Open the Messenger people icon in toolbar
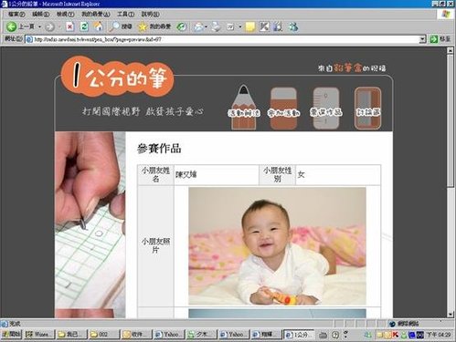Image resolution: width=456 pixels, height=342 pixels. tap(293, 26)
